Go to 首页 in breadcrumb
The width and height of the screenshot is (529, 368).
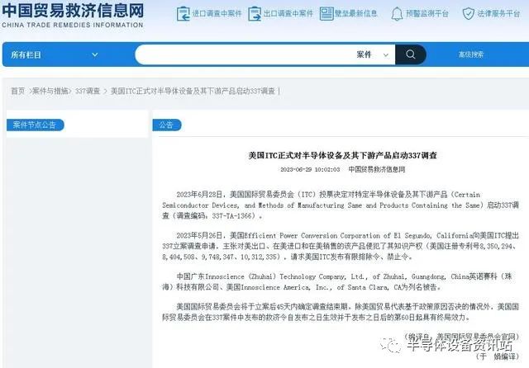pos(18,91)
